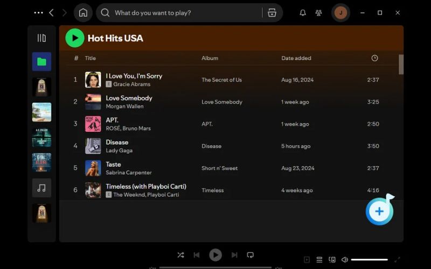
Task: Click the Home icon
Action: pyautogui.click(x=83, y=13)
